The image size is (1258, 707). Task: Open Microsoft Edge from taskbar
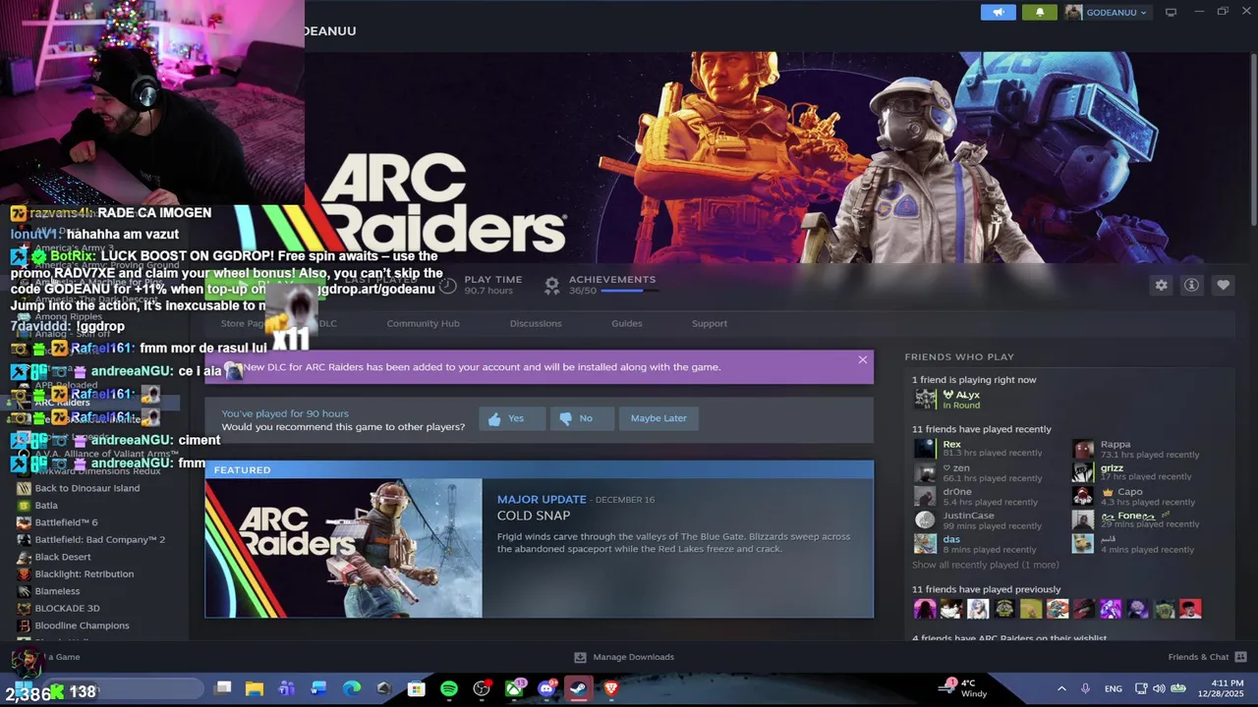tap(352, 689)
